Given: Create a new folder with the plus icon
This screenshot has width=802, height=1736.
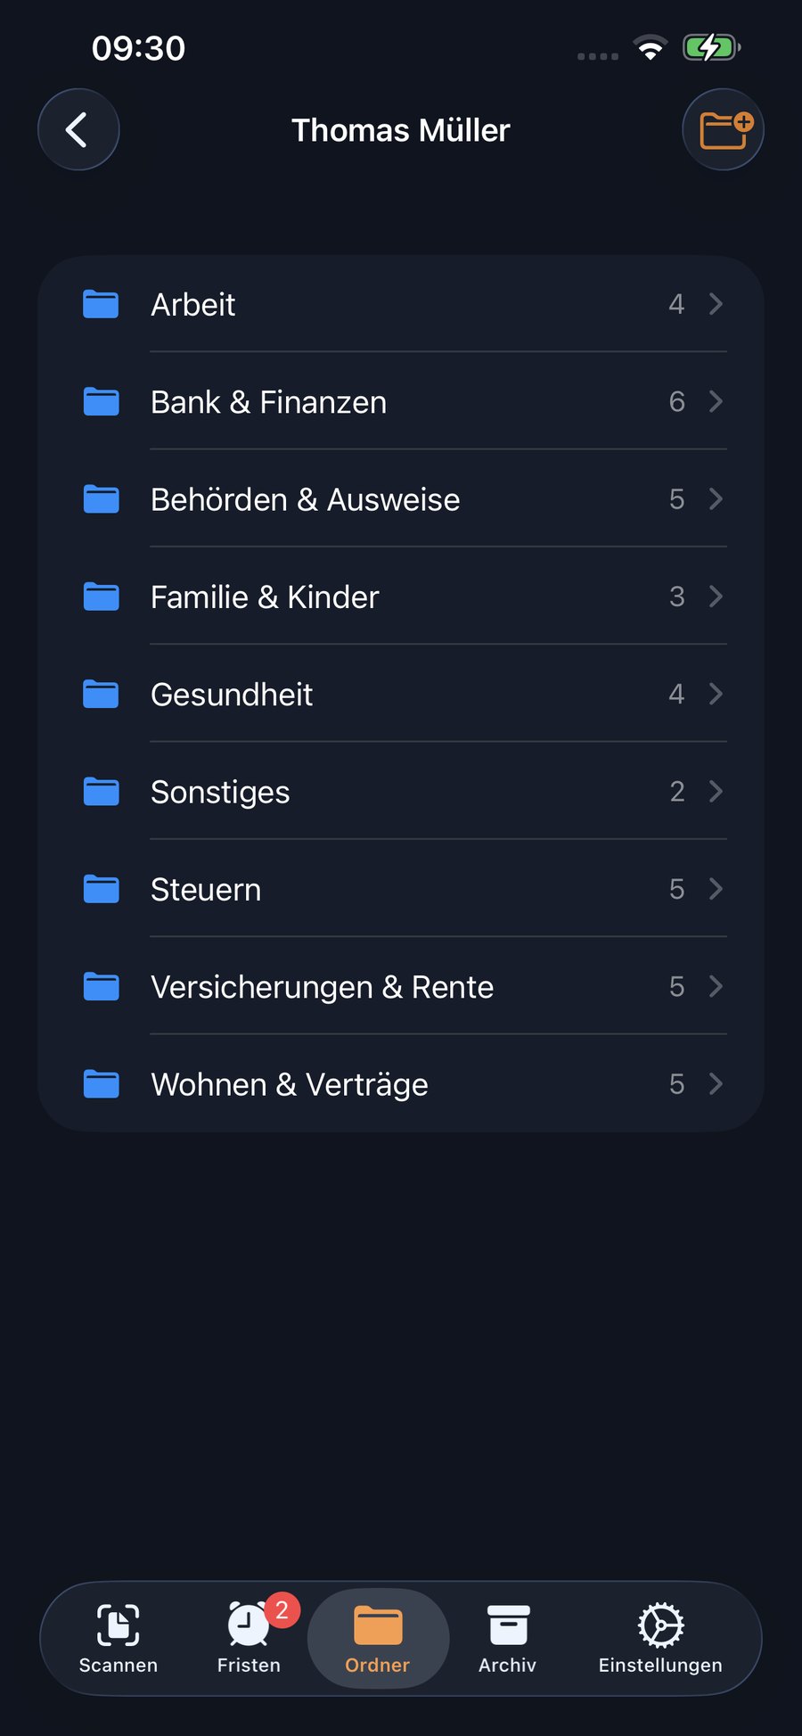Looking at the screenshot, I should pyautogui.click(x=723, y=129).
